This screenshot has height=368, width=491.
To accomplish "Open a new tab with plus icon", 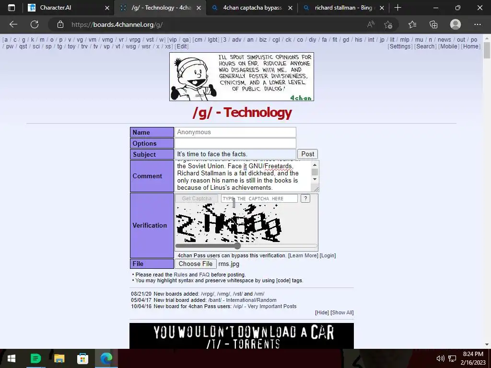I will tap(397, 8).
